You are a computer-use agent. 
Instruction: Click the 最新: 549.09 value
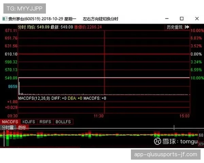click(x=62, y=27)
